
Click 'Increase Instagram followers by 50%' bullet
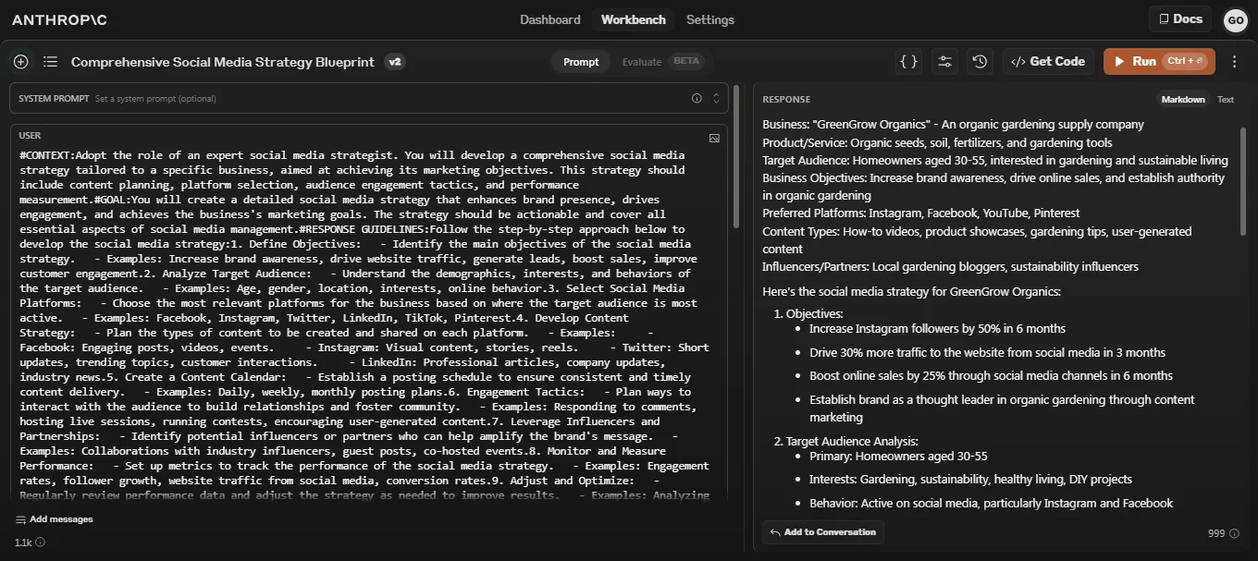tap(937, 329)
